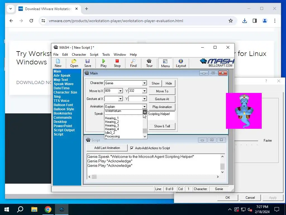Open Adv Speak in the sidebar

click(62, 76)
